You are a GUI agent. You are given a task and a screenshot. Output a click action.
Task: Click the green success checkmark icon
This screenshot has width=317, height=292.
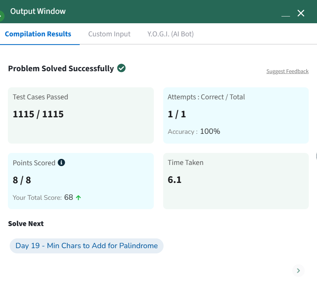coord(121,68)
